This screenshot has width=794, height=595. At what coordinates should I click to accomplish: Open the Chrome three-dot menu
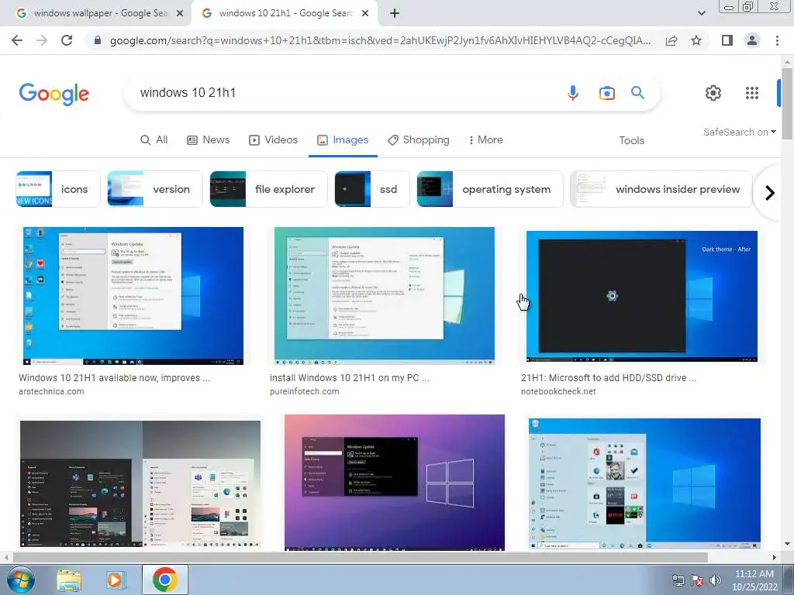777,40
